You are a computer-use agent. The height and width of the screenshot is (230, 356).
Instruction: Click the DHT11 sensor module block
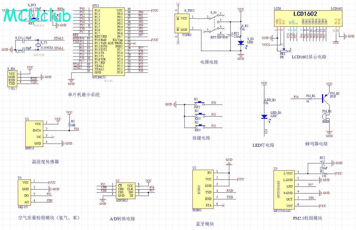(33, 134)
